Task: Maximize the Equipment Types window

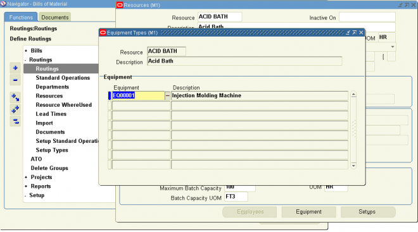Action: (x=354, y=32)
